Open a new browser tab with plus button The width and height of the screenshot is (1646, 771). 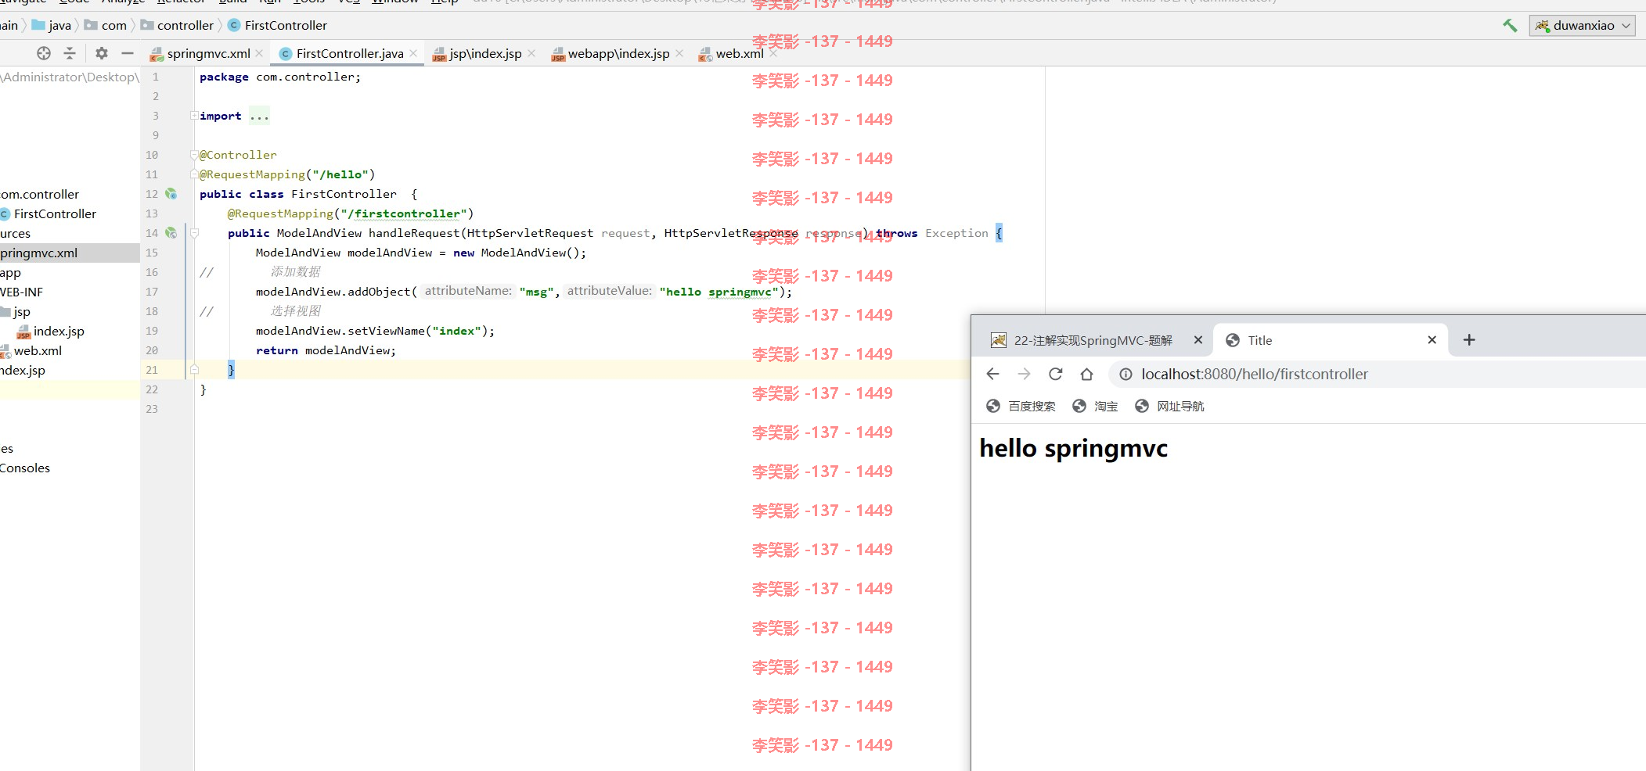[x=1469, y=340]
